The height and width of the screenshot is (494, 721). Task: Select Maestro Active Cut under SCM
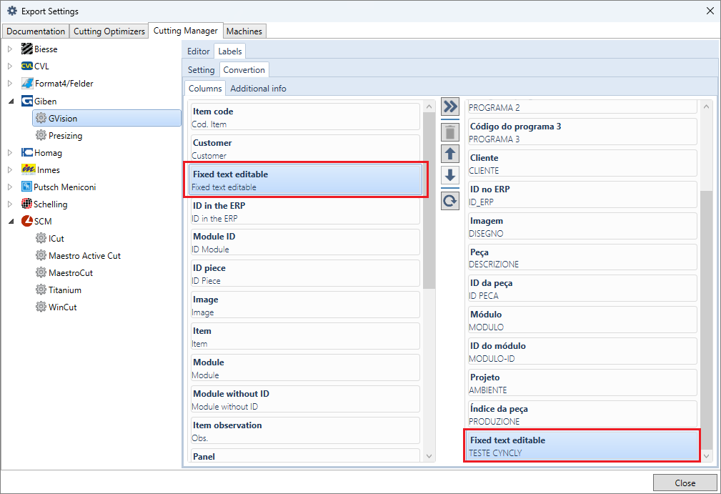click(84, 256)
